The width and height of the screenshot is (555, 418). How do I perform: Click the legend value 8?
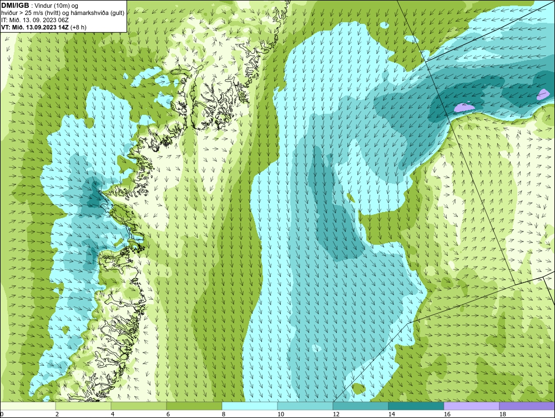(223, 414)
